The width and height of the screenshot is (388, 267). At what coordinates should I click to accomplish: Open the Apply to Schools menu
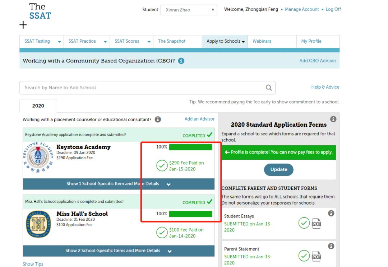[x=225, y=41]
